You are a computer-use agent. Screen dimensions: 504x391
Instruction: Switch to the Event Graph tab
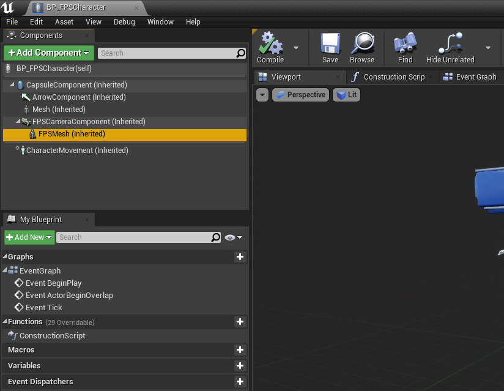pyautogui.click(x=475, y=76)
